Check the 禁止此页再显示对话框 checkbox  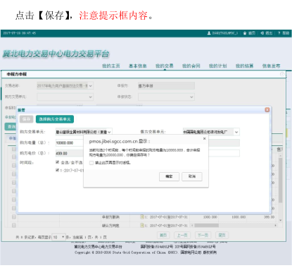(x=91, y=163)
